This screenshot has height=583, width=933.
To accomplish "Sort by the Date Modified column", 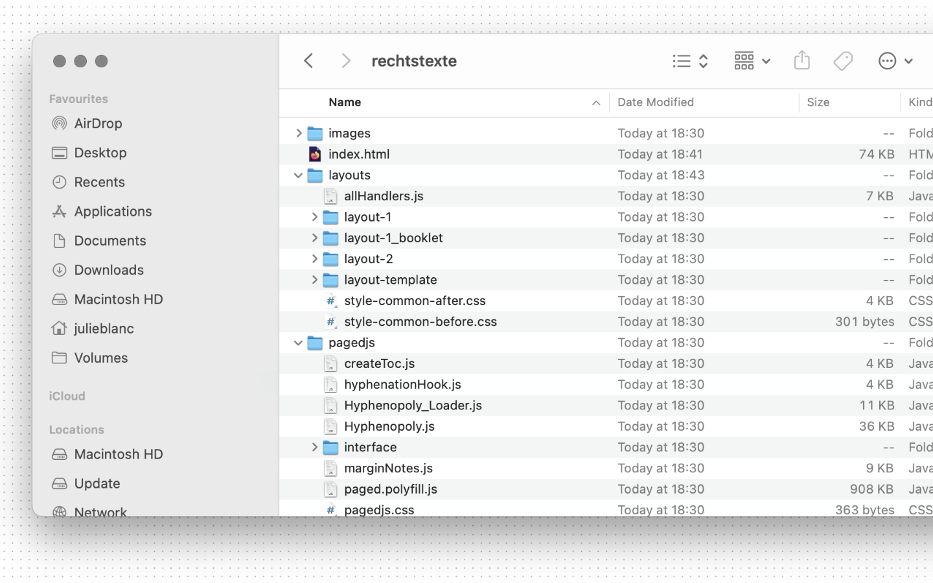I will pyautogui.click(x=655, y=102).
